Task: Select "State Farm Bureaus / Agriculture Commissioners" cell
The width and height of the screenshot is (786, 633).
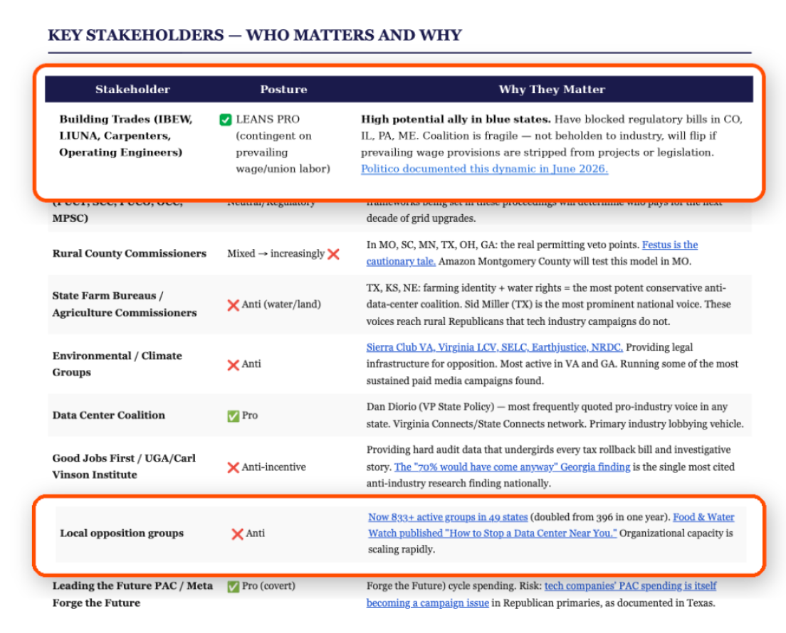Action: click(125, 304)
